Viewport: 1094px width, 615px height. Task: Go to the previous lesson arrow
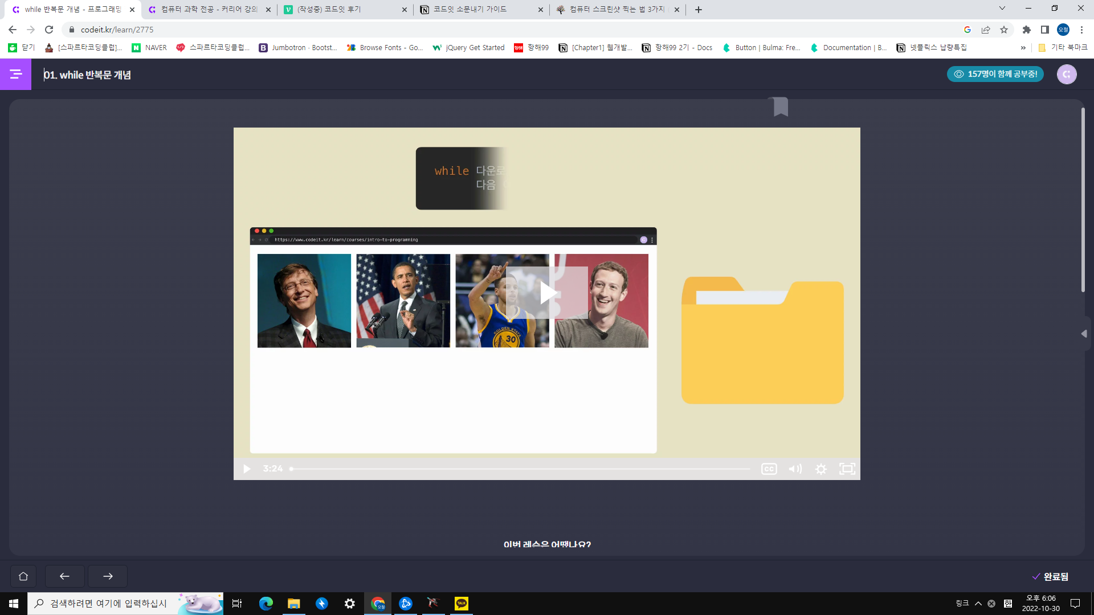tap(64, 576)
